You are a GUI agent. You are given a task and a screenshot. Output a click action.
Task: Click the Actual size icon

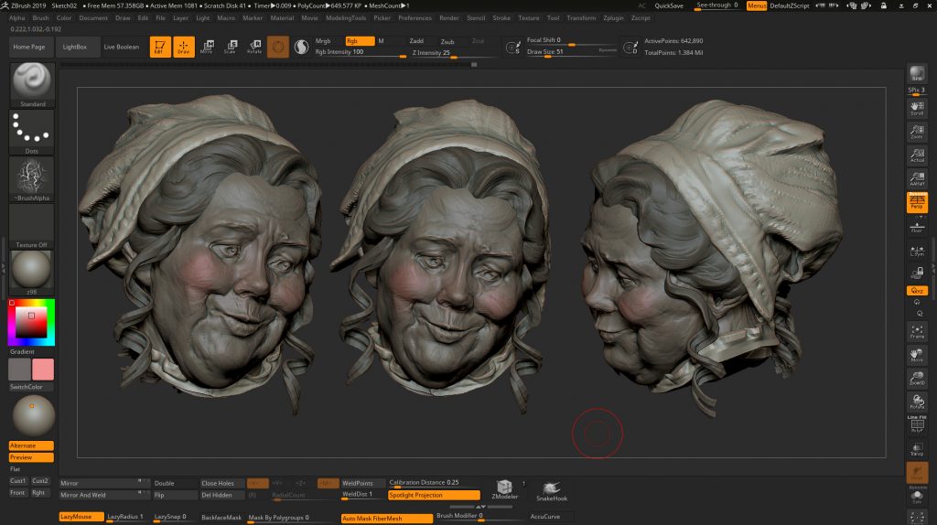click(917, 155)
